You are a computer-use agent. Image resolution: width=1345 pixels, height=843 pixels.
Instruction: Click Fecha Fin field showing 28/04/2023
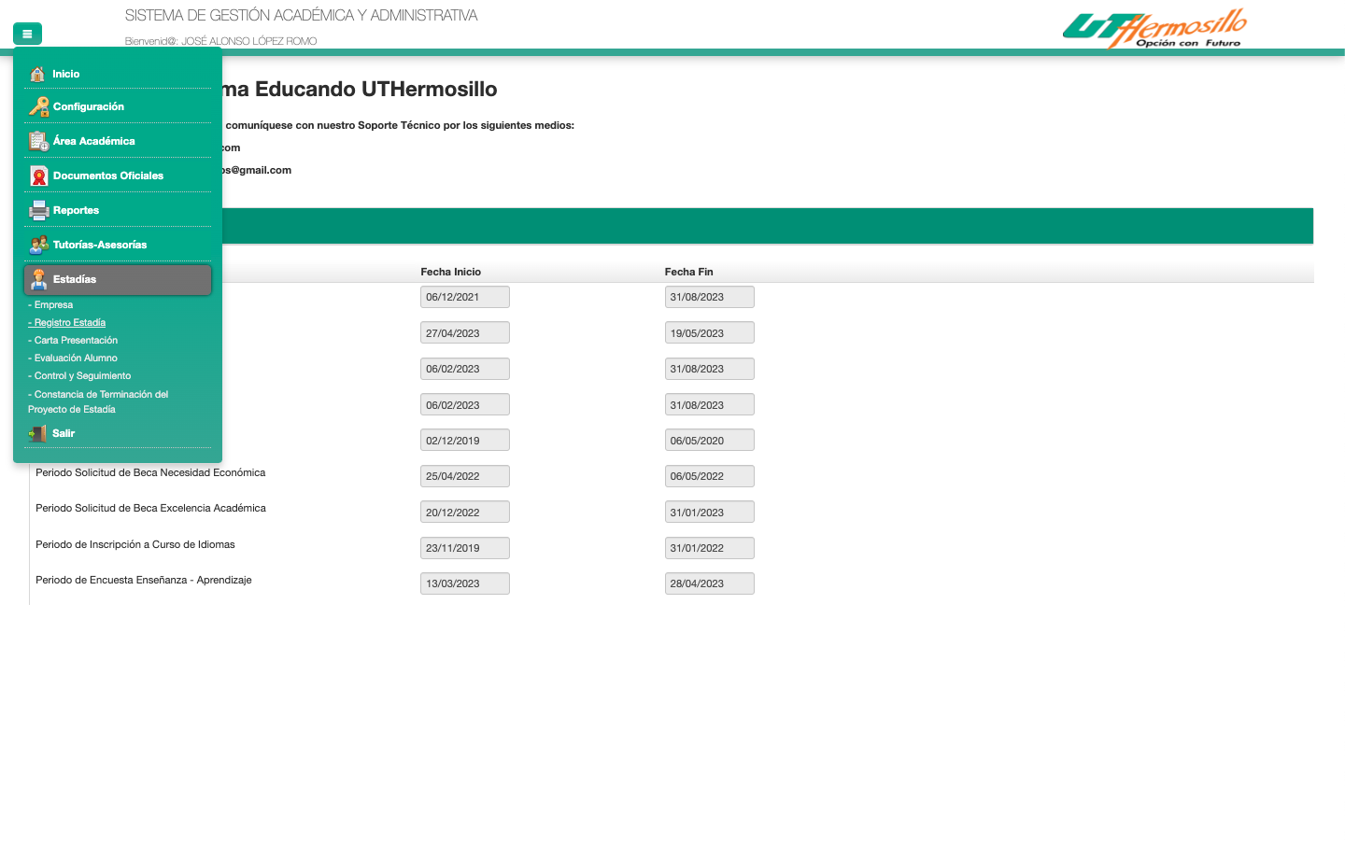[x=709, y=583]
